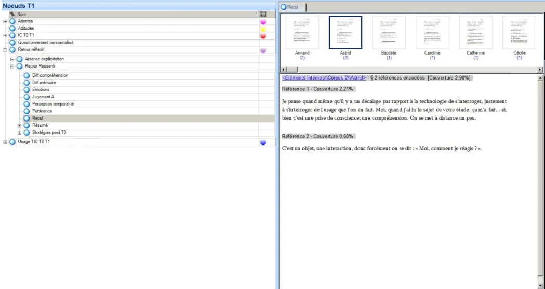Click the node icon beside Stratégies post T0
Viewport: 545px width, 289px height.
point(26,133)
